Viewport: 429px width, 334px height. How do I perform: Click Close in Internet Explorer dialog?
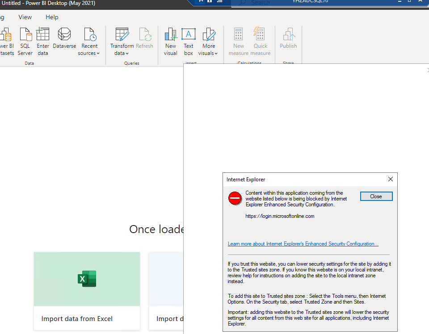coord(376,196)
